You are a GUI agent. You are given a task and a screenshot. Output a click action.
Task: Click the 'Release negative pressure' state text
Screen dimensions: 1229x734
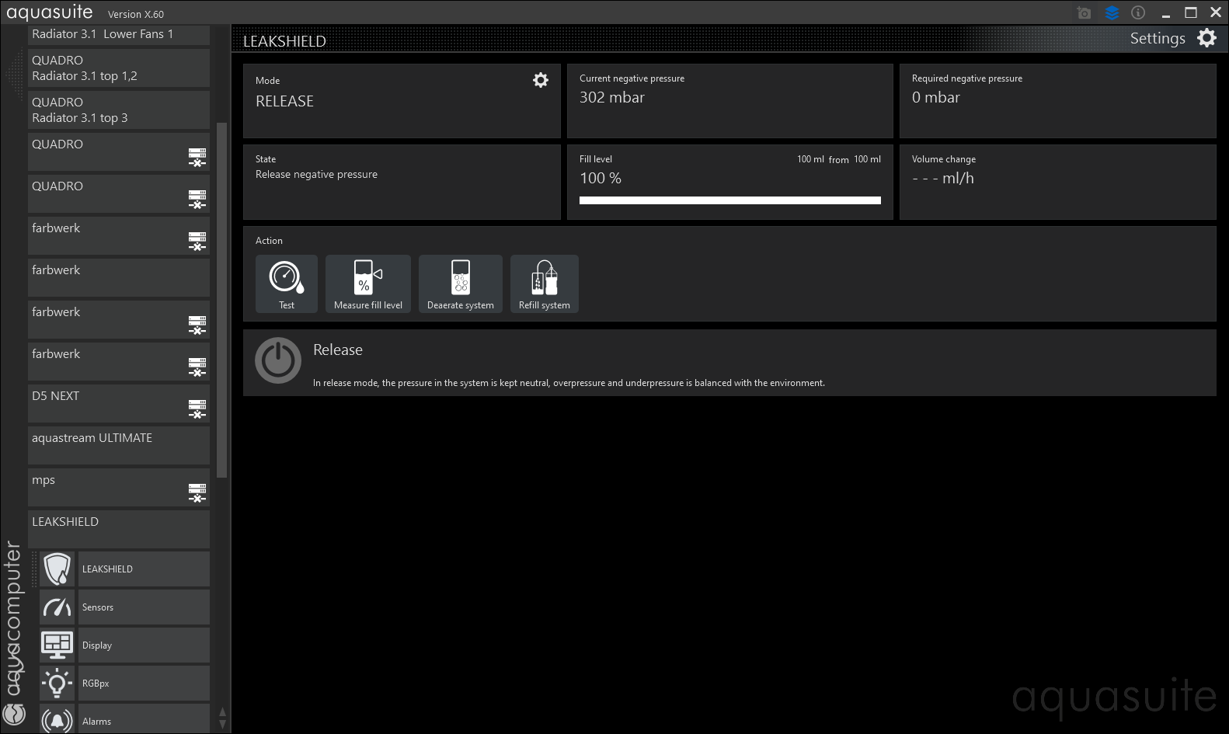pos(317,174)
